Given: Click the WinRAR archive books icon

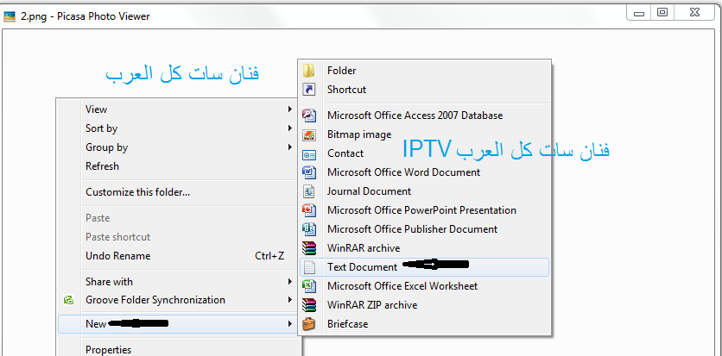Looking at the screenshot, I should [309, 248].
